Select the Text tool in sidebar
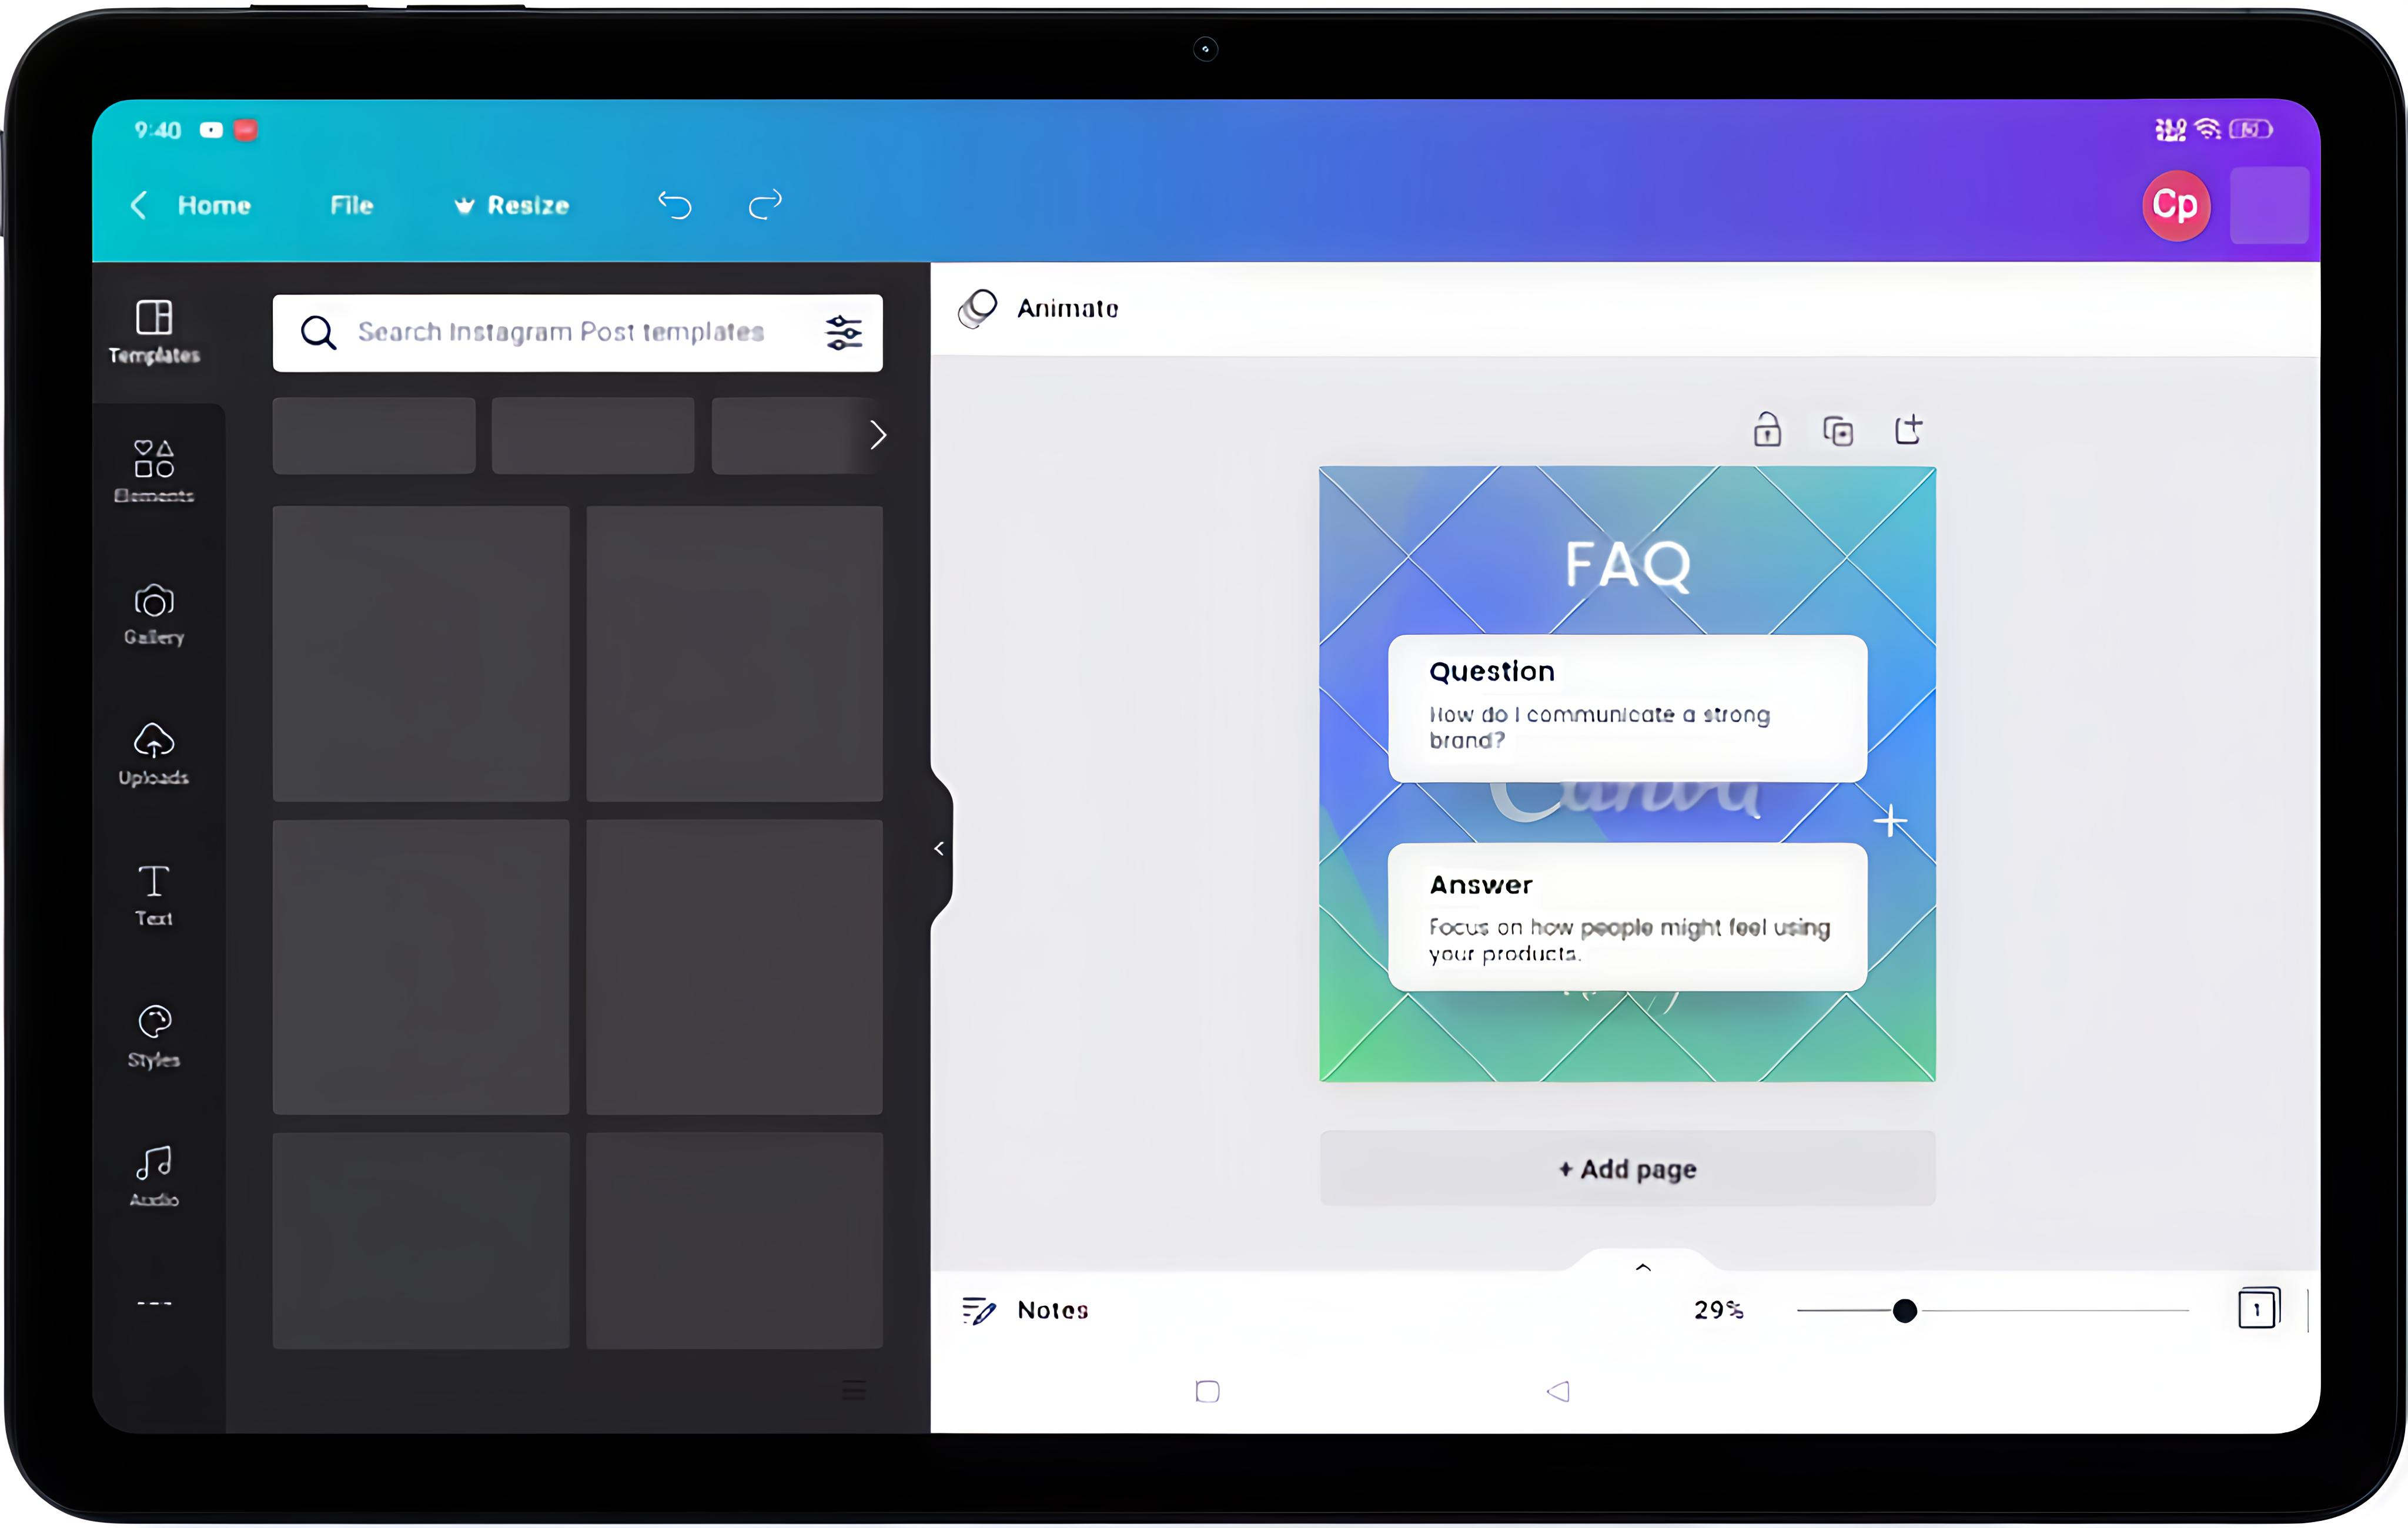2408x1528 pixels. pos(154,896)
